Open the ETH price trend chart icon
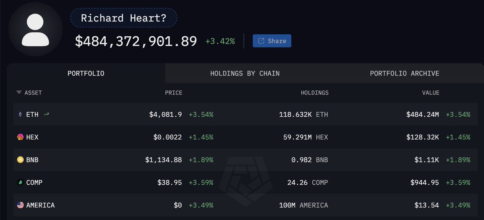The height and width of the screenshot is (220, 484). (47, 115)
